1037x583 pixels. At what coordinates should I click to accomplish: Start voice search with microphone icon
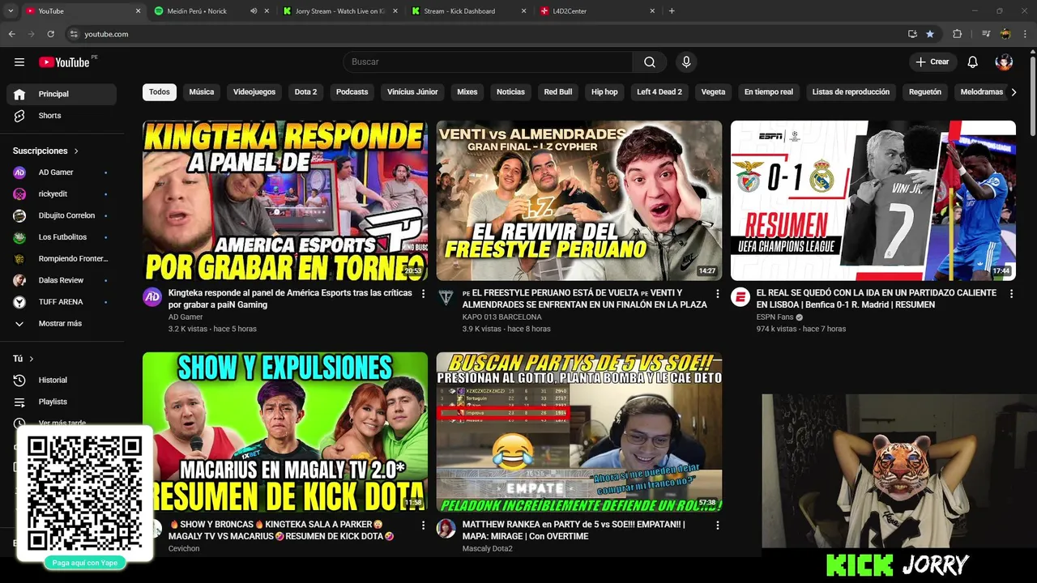coord(686,62)
